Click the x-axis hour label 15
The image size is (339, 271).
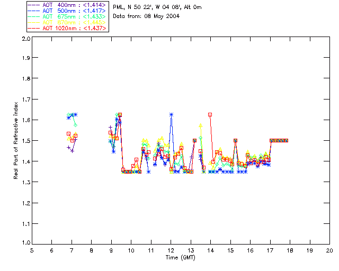point(230,250)
